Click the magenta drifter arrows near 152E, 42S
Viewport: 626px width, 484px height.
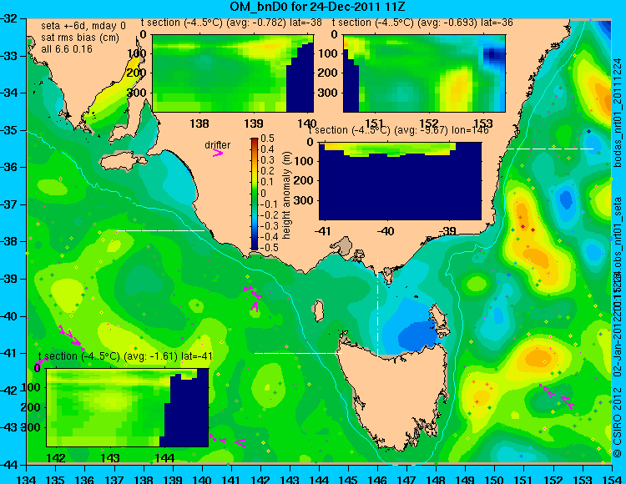558,396
